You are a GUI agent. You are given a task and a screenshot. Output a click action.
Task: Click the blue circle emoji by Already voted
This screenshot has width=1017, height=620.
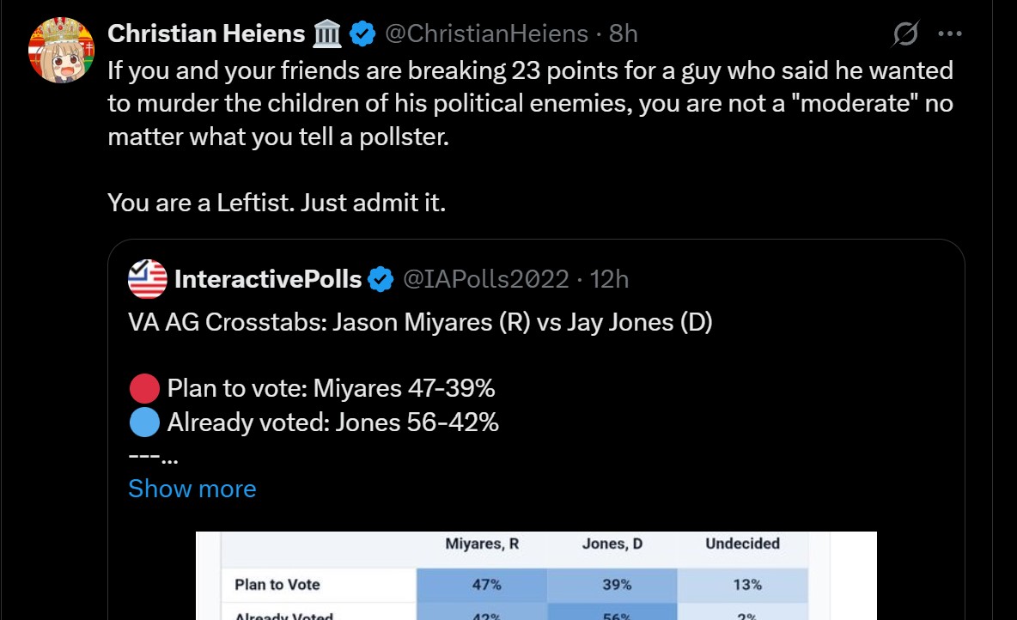(x=144, y=422)
